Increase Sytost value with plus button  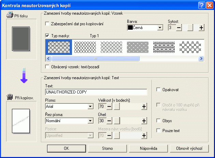click(201, 28)
